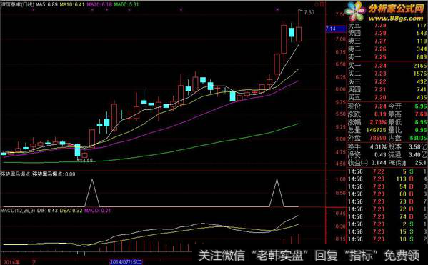Click the purple marker near the chart's top middle
The image size is (428, 265).
(x=181, y=9)
